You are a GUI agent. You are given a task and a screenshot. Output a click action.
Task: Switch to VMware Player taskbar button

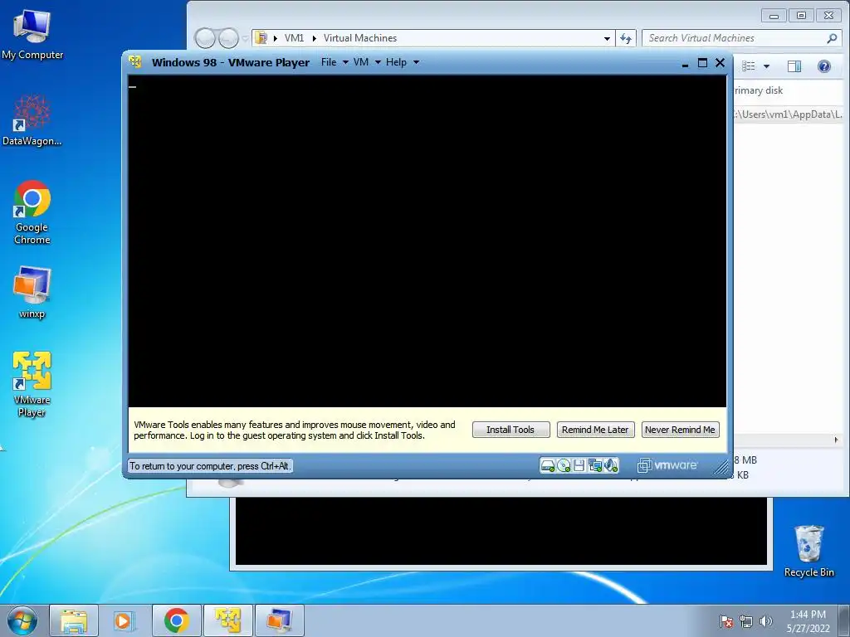point(227,620)
